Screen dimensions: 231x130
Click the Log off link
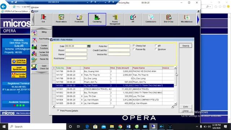[19, 46]
